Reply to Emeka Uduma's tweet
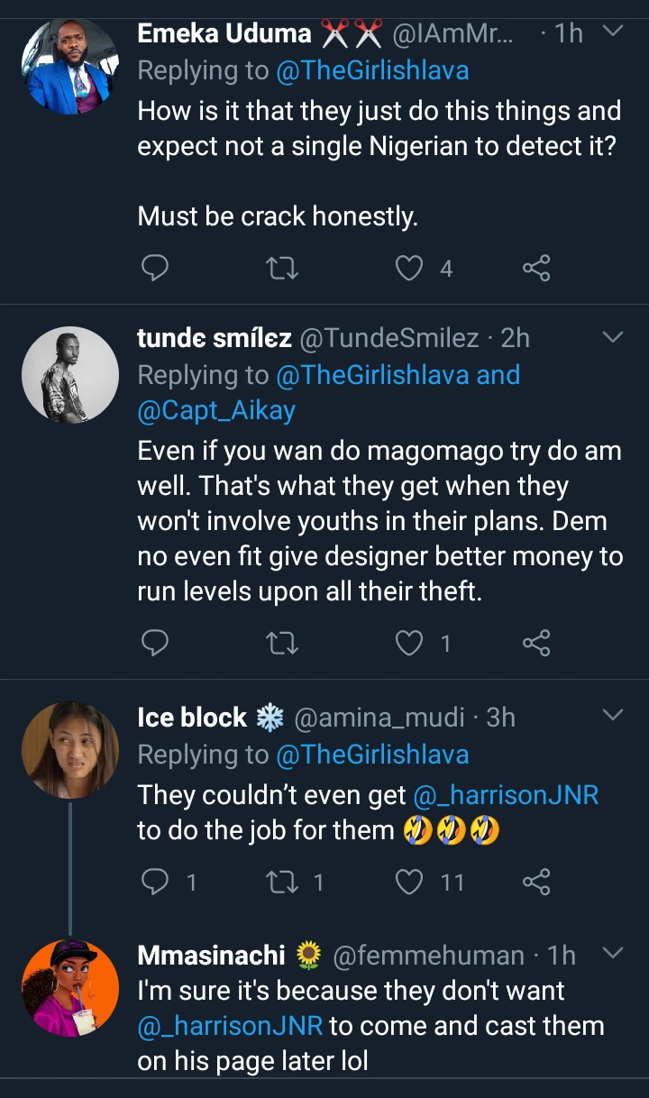The width and height of the screenshot is (649, 1098). coord(156,268)
